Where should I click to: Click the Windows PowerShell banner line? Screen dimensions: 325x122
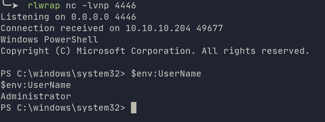point(49,39)
